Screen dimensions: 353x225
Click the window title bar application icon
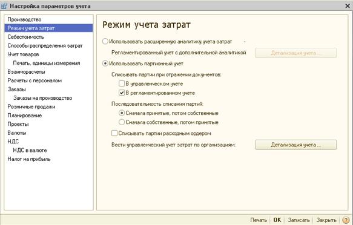[4, 6]
